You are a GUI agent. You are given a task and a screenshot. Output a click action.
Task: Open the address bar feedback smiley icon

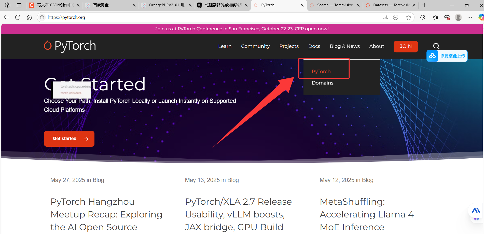(x=396, y=17)
